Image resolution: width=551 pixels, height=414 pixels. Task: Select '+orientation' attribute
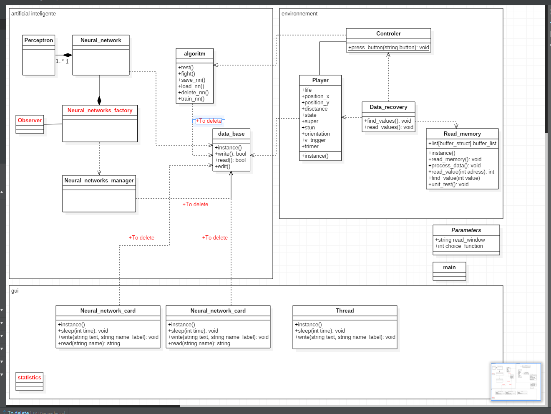pos(316,134)
